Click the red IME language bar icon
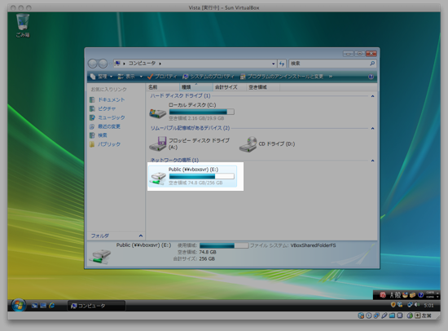Image resolution: width=448 pixels, height=331 pixels. pos(383,295)
